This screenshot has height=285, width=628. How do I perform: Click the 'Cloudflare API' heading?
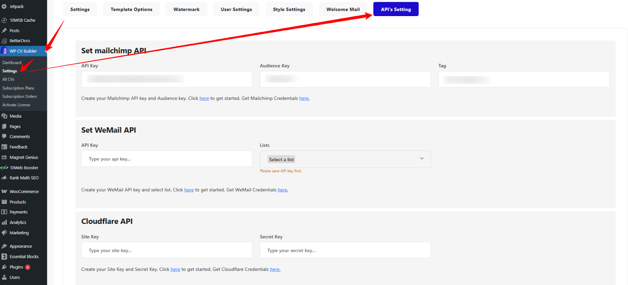pyautogui.click(x=107, y=221)
